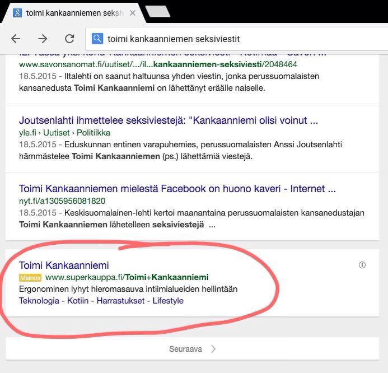The height and width of the screenshot is (373, 388).
Task: Click the browser back arrow
Action: point(16,39)
